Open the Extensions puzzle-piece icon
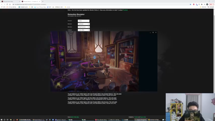Viewport: 215px width, 121px height. pyautogui.click(x=202, y=4)
